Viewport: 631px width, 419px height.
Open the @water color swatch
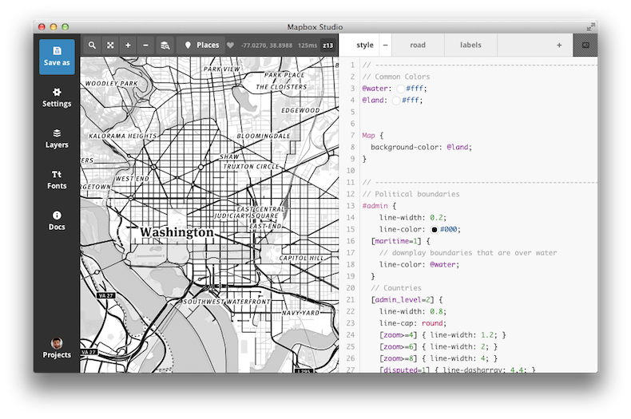coord(400,89)
